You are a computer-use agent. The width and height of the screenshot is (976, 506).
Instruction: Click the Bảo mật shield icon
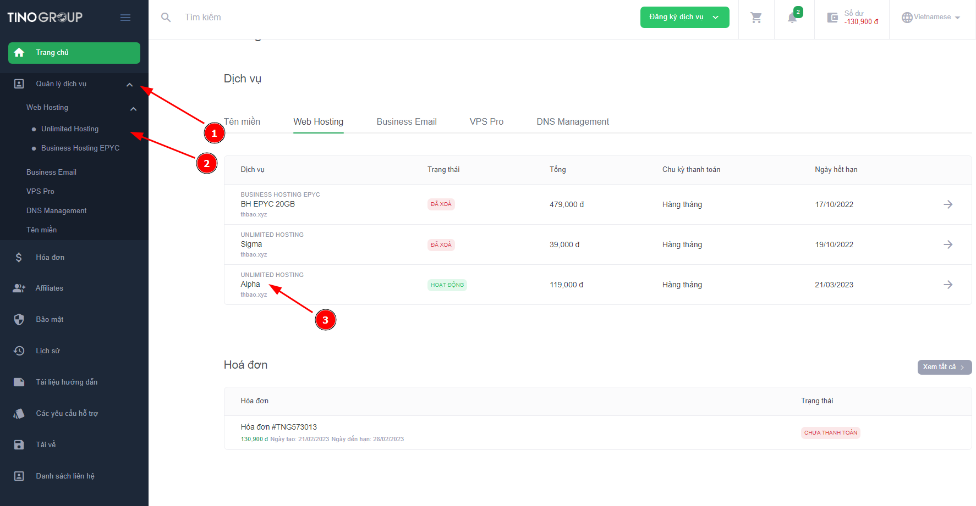tap(19, 319)
